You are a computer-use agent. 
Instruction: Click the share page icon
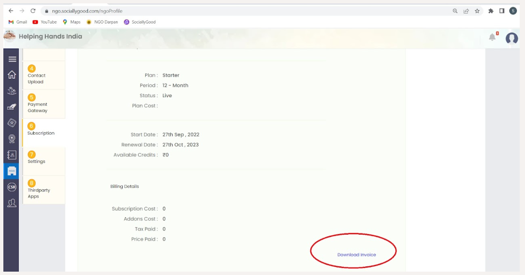click(466, 11)
